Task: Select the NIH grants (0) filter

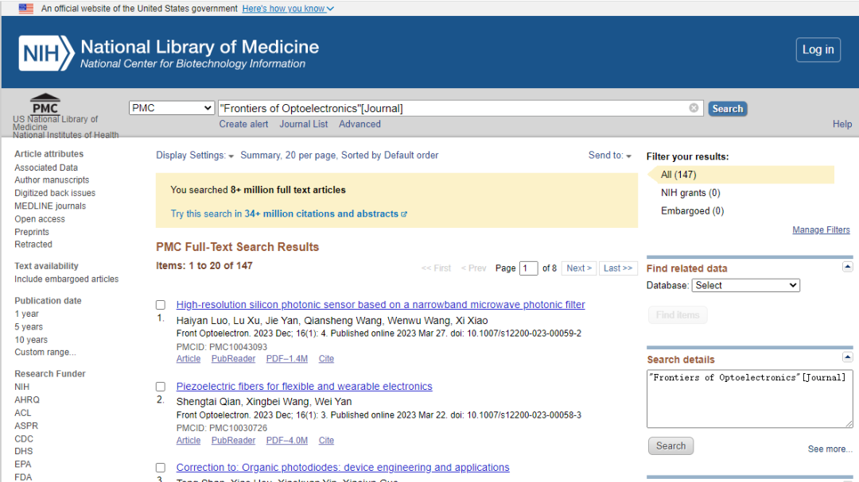Action: coord(690,193)
